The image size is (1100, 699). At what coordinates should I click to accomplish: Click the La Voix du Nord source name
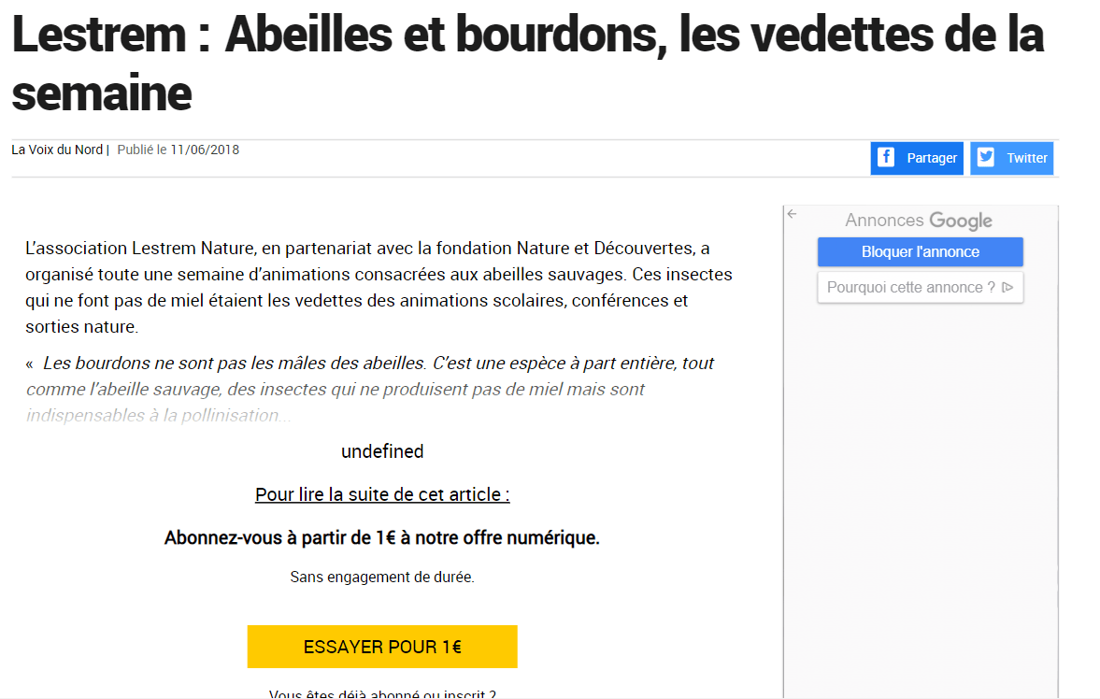click(x=57, y=150)
